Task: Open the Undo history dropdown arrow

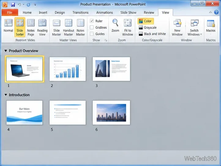Action: [x=24, y=5]
